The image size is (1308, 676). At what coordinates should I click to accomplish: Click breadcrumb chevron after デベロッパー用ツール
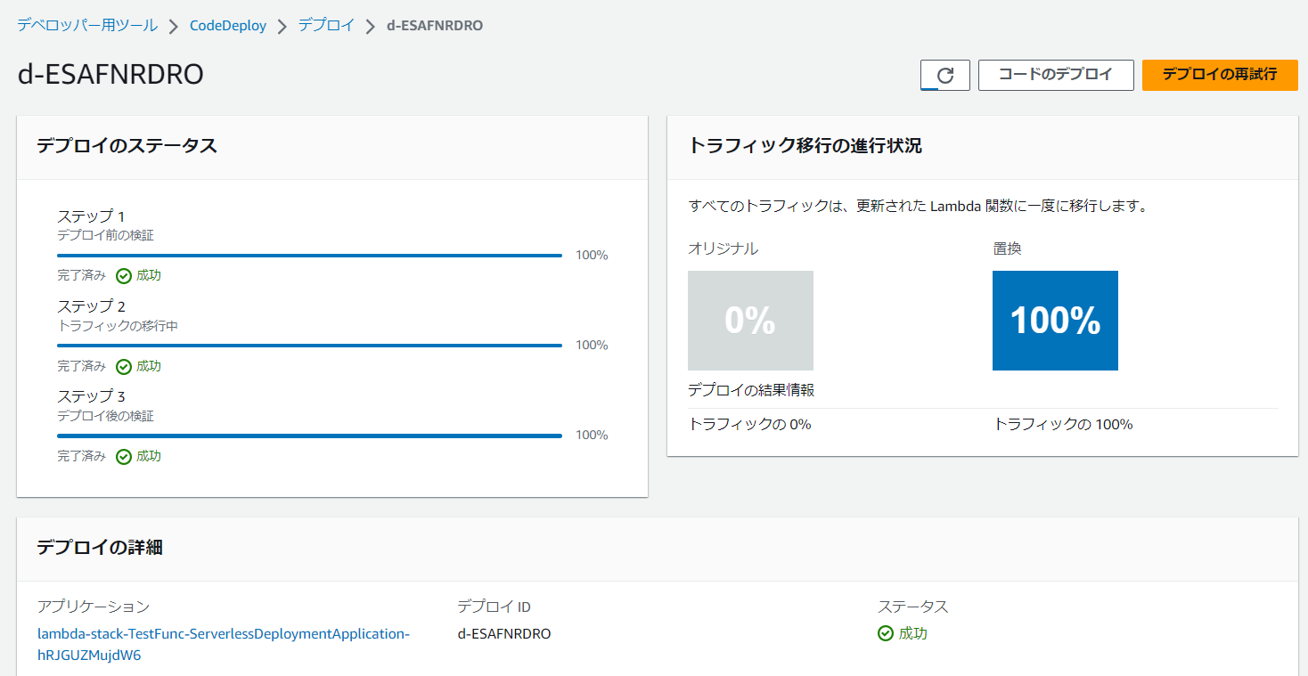174,27
